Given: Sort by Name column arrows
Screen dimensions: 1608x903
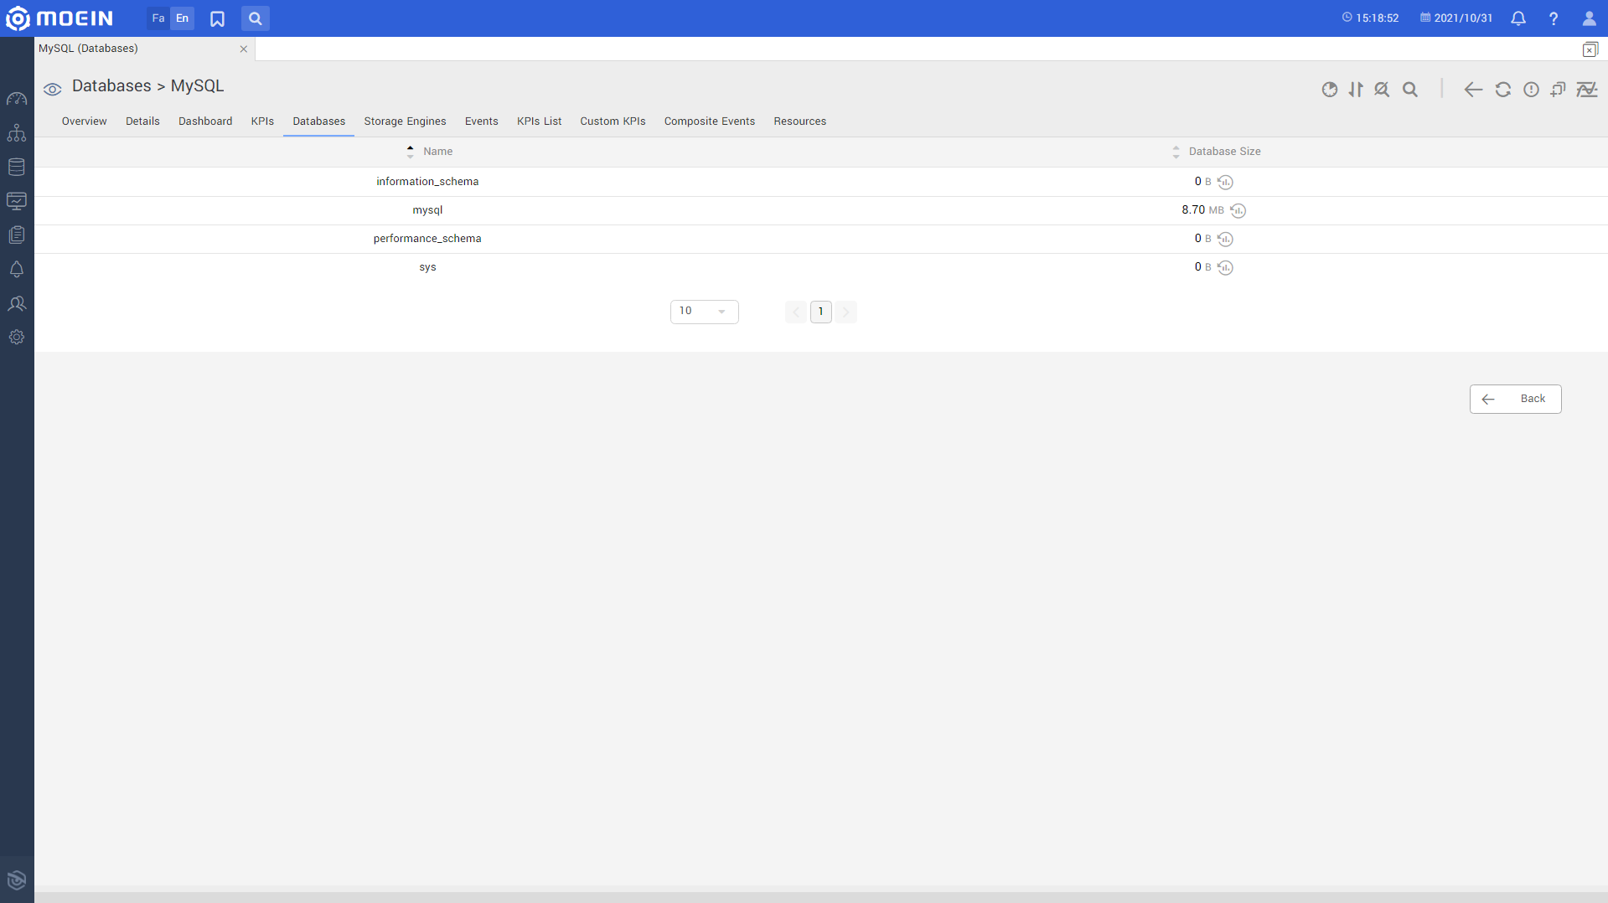Looking at the screenshot, I should click(410, 152).
